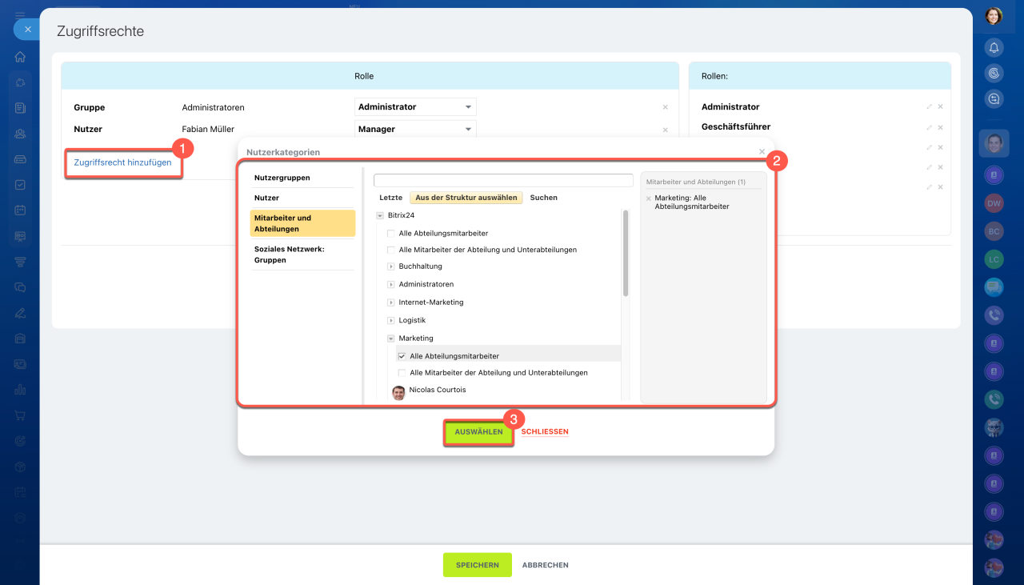The image size is (1024, 585).
Task: Open chat with the LC avatar
Action: (994, 259)
